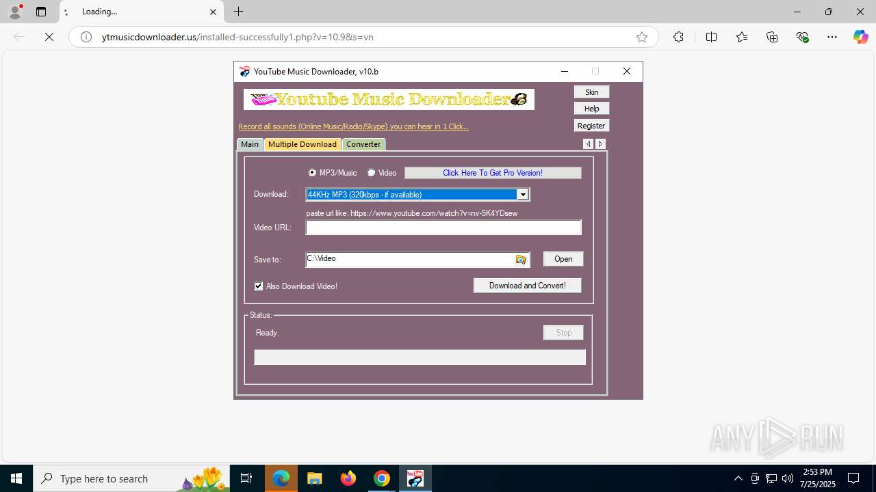Expand the Download format dropdown arrow
876x492 pixels.
[523, 195]
